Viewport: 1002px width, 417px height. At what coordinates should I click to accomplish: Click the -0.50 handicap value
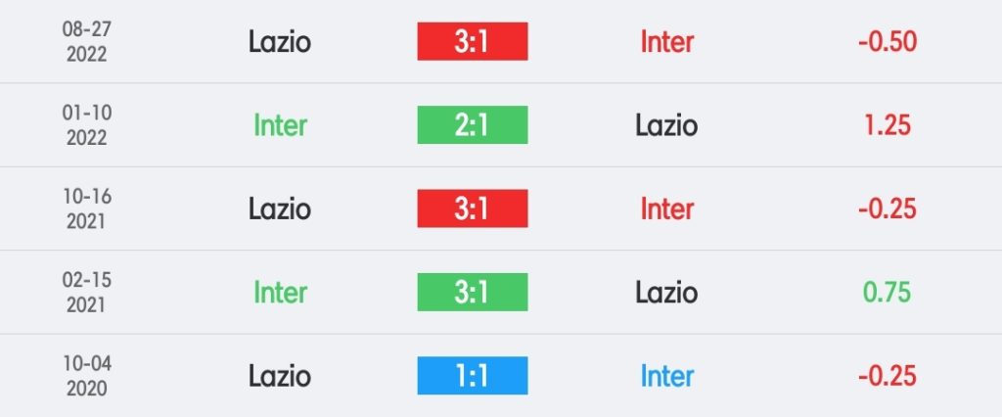coord(887,42)
